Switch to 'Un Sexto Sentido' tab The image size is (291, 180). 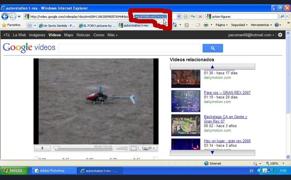57,26
